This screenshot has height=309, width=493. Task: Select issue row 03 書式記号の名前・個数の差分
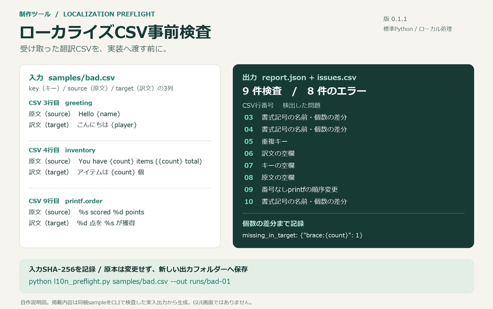coord(296,117)
